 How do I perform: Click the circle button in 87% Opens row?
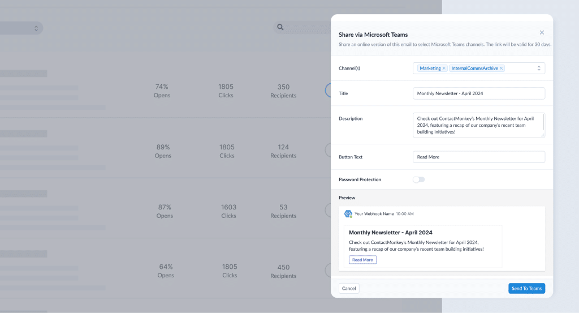pos(328,211)
